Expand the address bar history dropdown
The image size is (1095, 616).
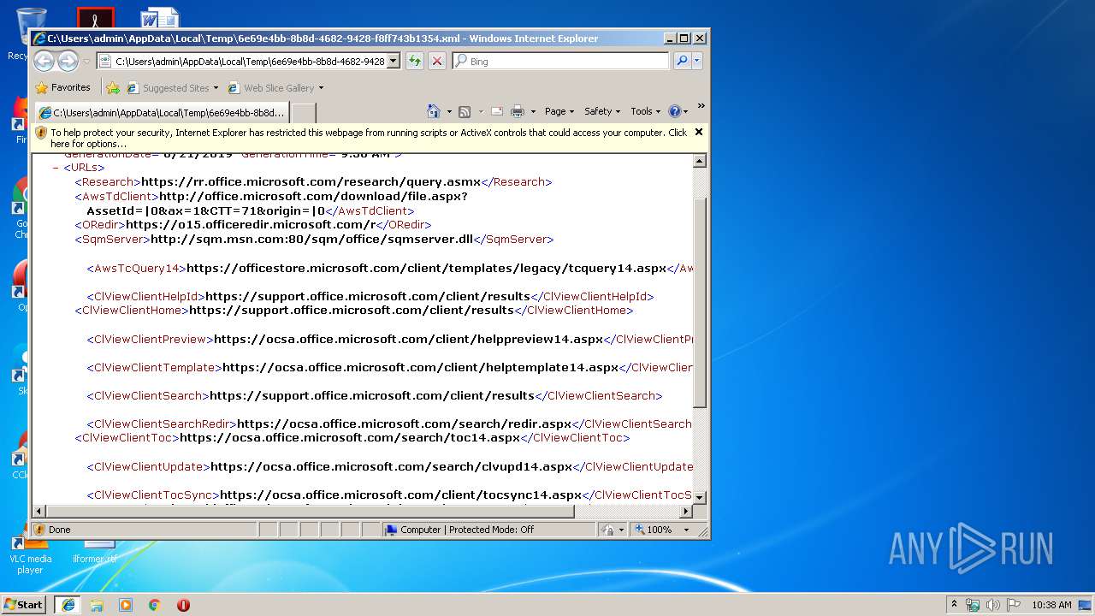(x=394, y=62)
